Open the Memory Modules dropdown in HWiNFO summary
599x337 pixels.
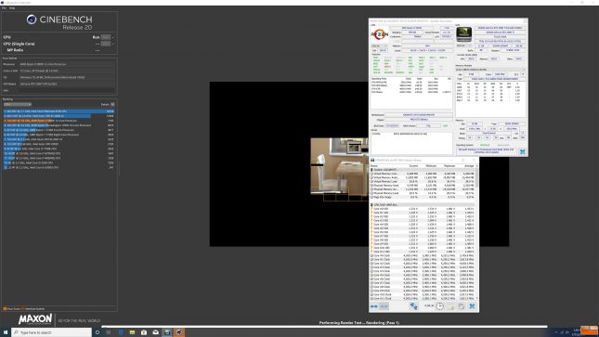[x=490, y=70]
